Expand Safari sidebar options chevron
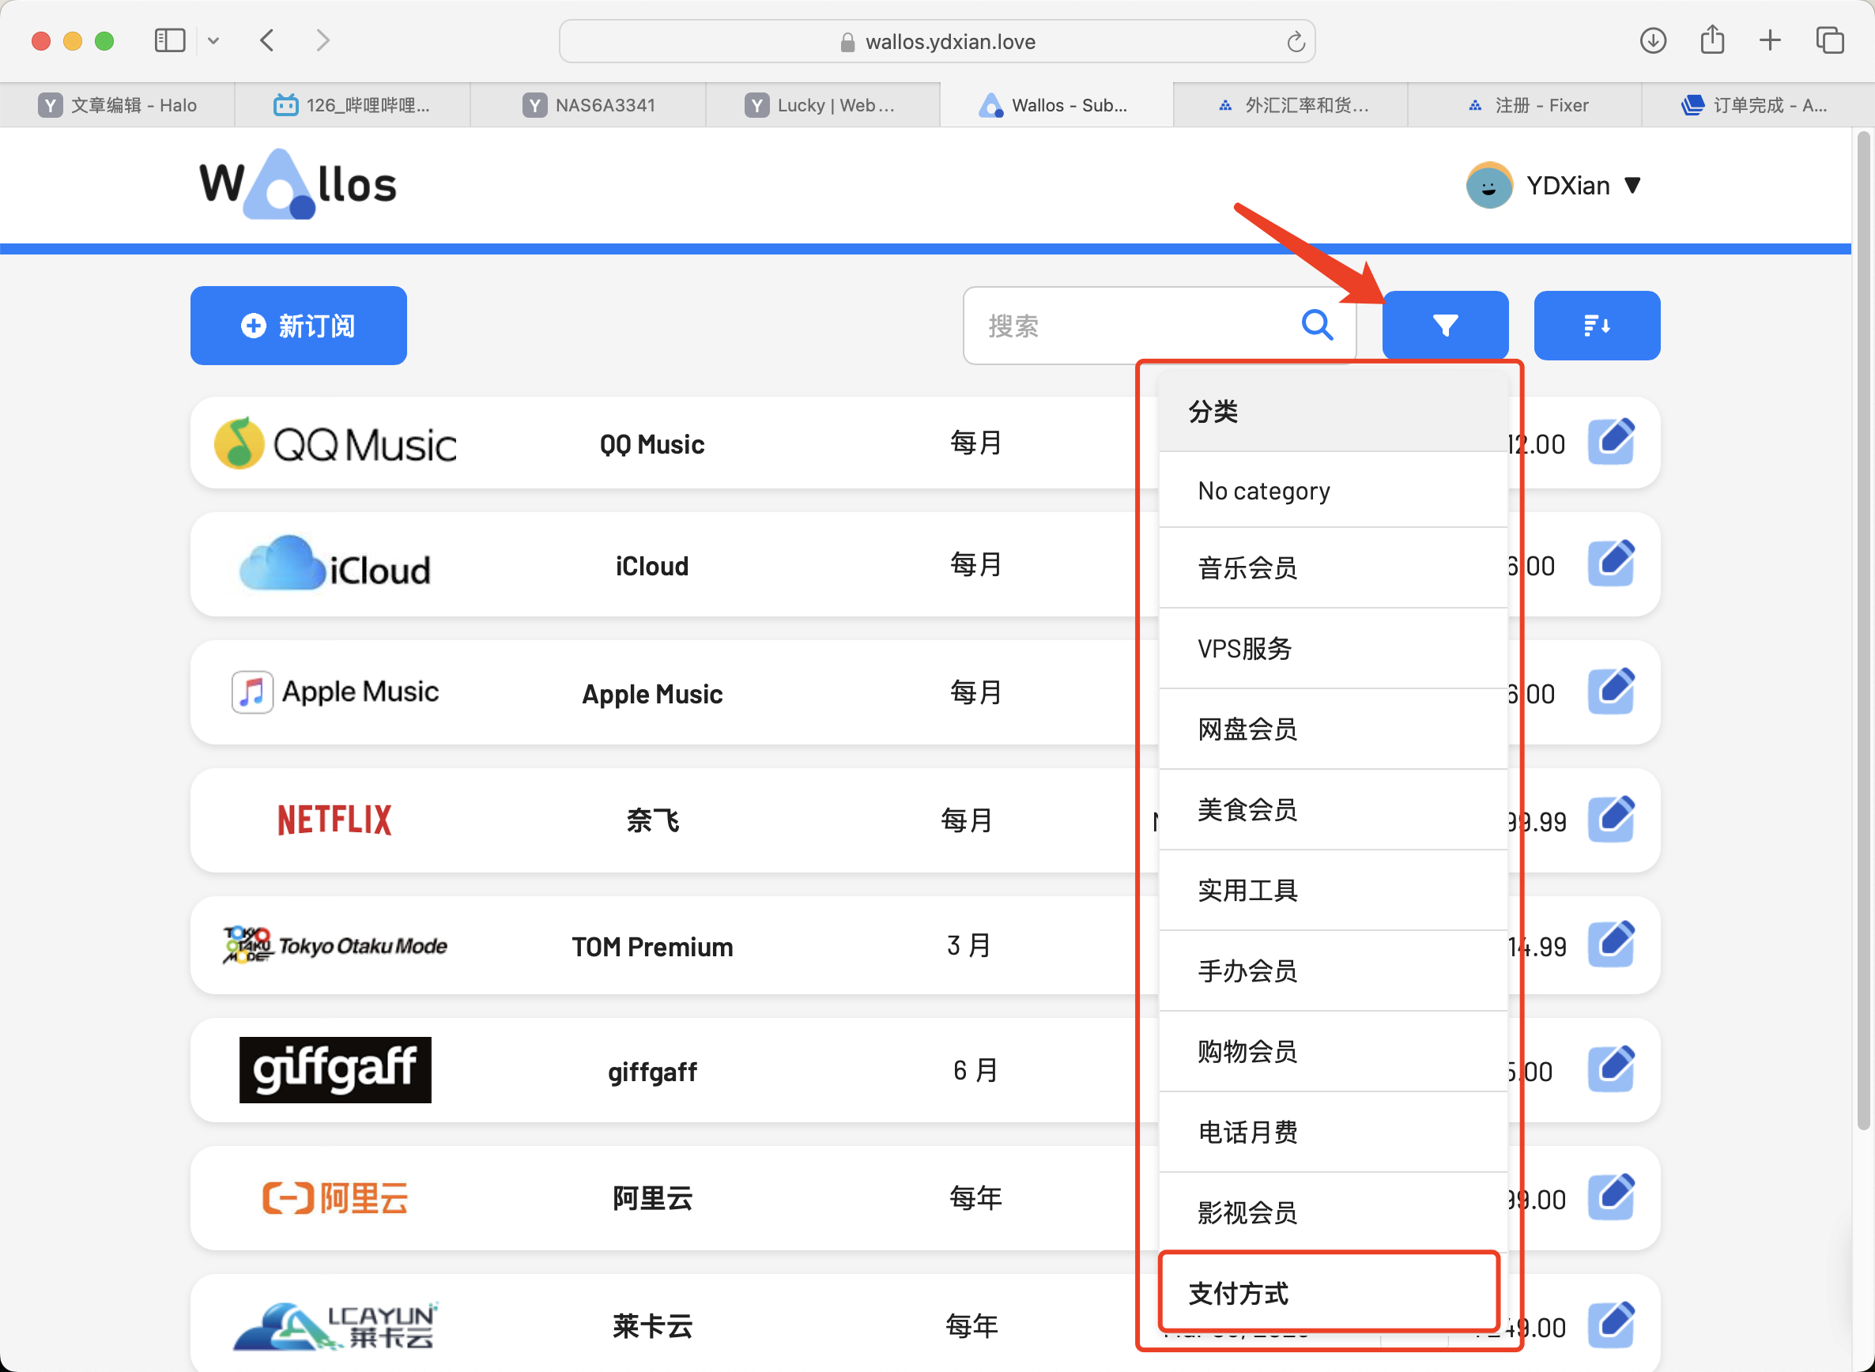Screen dimensions: 1875x1372 [213, 40]
